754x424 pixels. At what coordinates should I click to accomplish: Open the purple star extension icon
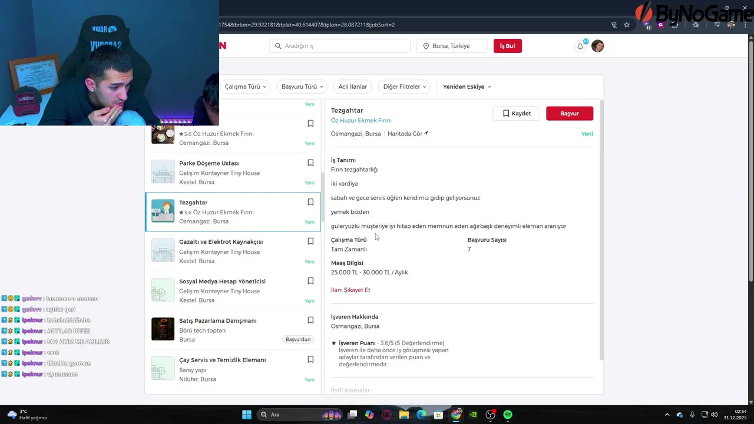pos(661,25)
